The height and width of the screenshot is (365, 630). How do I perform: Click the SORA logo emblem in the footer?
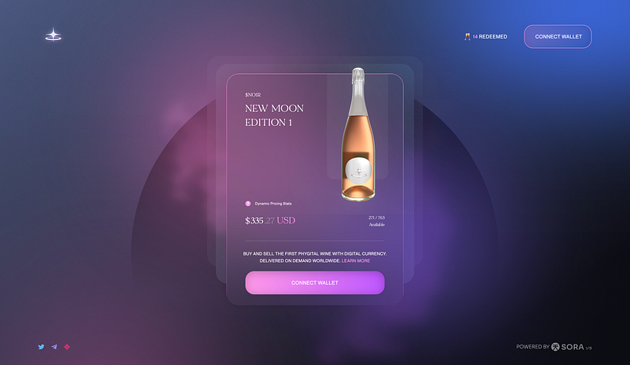pos(555,347)
